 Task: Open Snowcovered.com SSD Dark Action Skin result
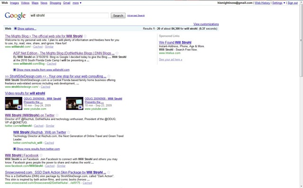[55, 172]
